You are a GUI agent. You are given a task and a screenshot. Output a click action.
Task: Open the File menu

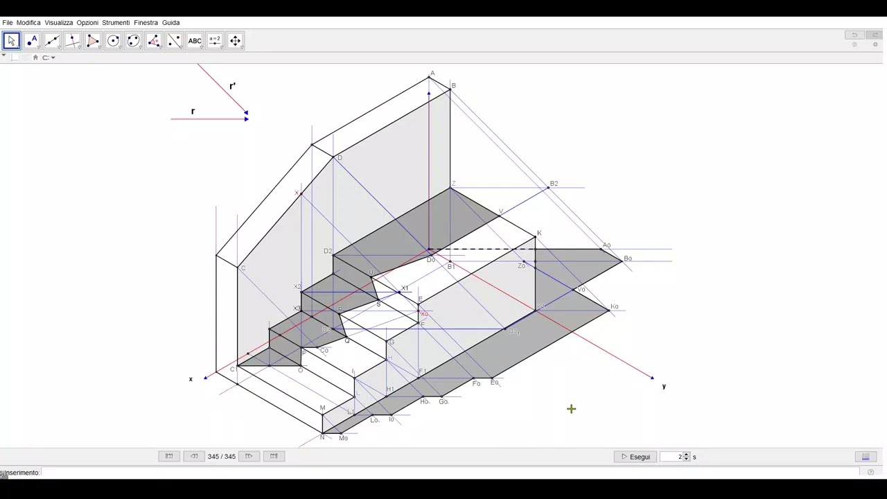pos(8,23)
